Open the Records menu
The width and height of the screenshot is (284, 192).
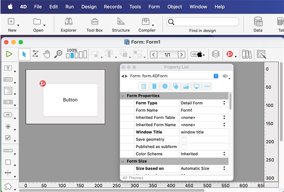pos(113,7)
